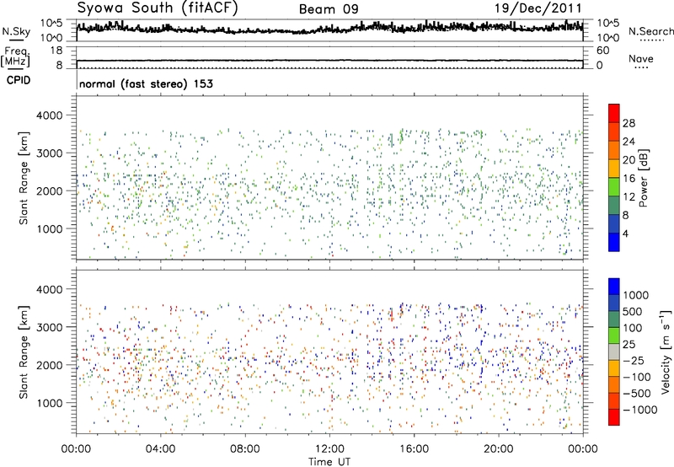This screenshot has height=467, width=674.
Task: Click the '16:00' time tick label
Action: click(x=414, y=449)
